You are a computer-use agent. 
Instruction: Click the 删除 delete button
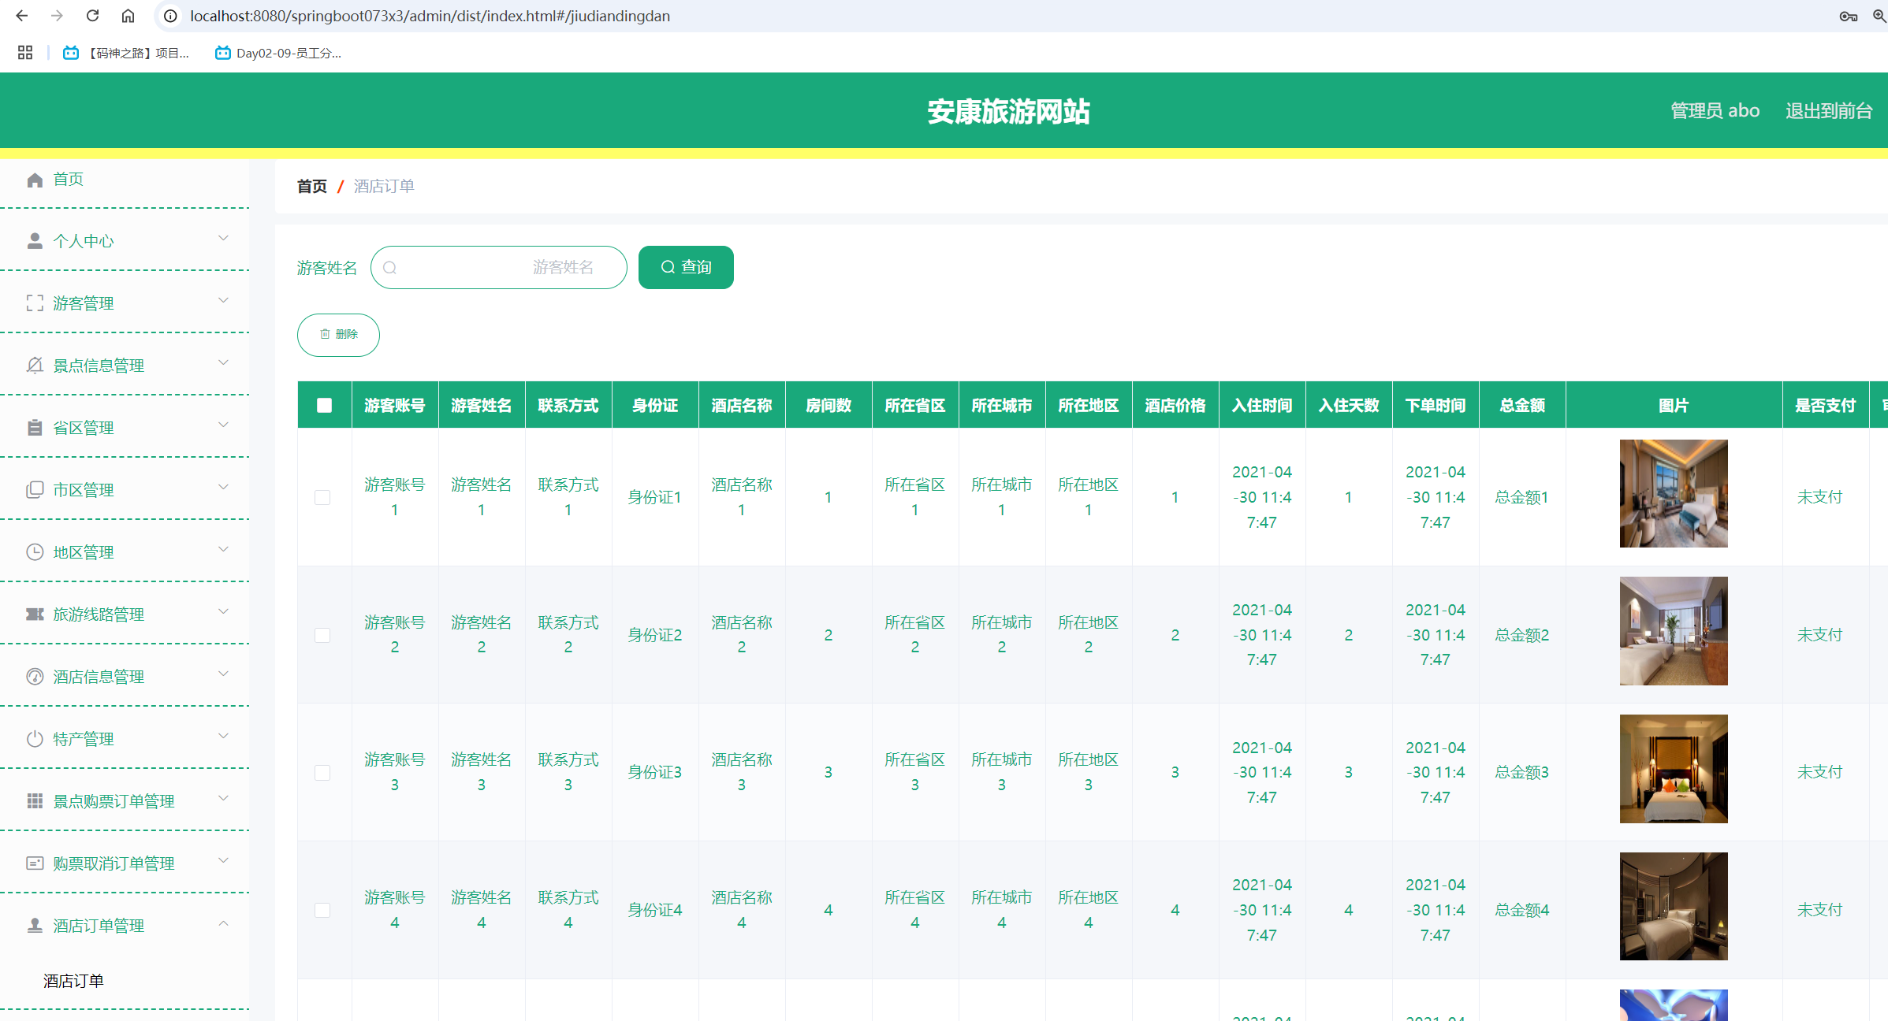point(337,335)
